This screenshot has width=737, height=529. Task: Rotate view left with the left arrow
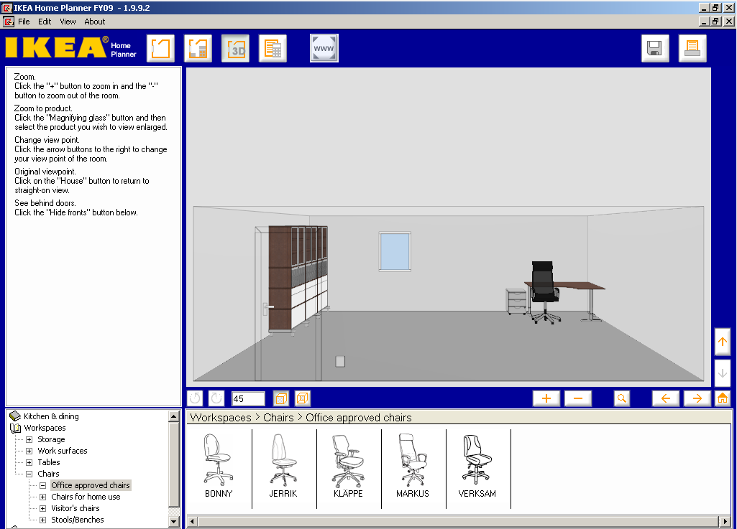(x=666, y=398)
